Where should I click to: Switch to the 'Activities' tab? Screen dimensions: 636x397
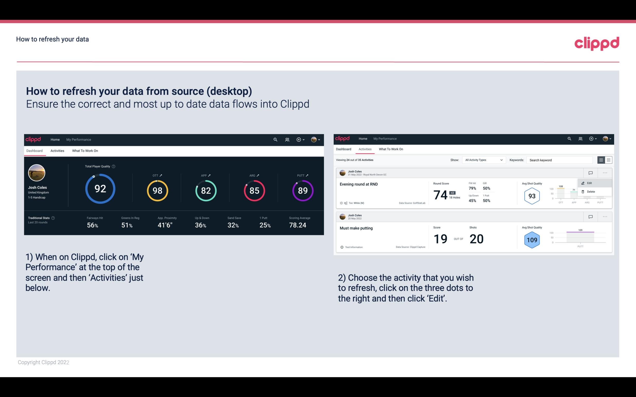pyautogui.click(x=57, y=150)
